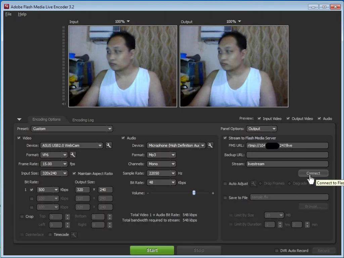This screenshot has height=258, width=344.
Task: Click the volume plus sign
Action: 213,193
